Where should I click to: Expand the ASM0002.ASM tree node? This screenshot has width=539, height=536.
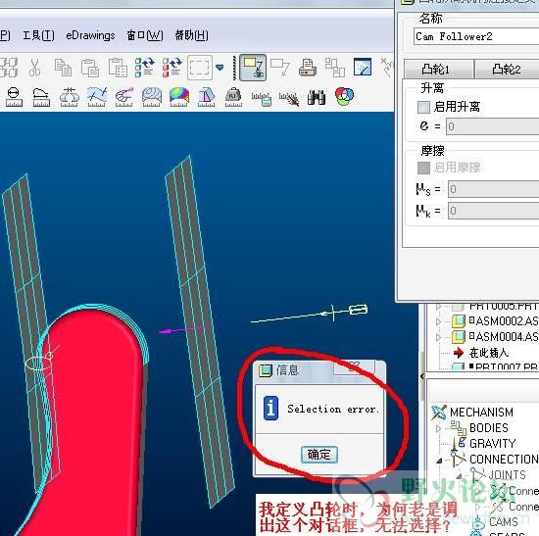tap(438, 321)
